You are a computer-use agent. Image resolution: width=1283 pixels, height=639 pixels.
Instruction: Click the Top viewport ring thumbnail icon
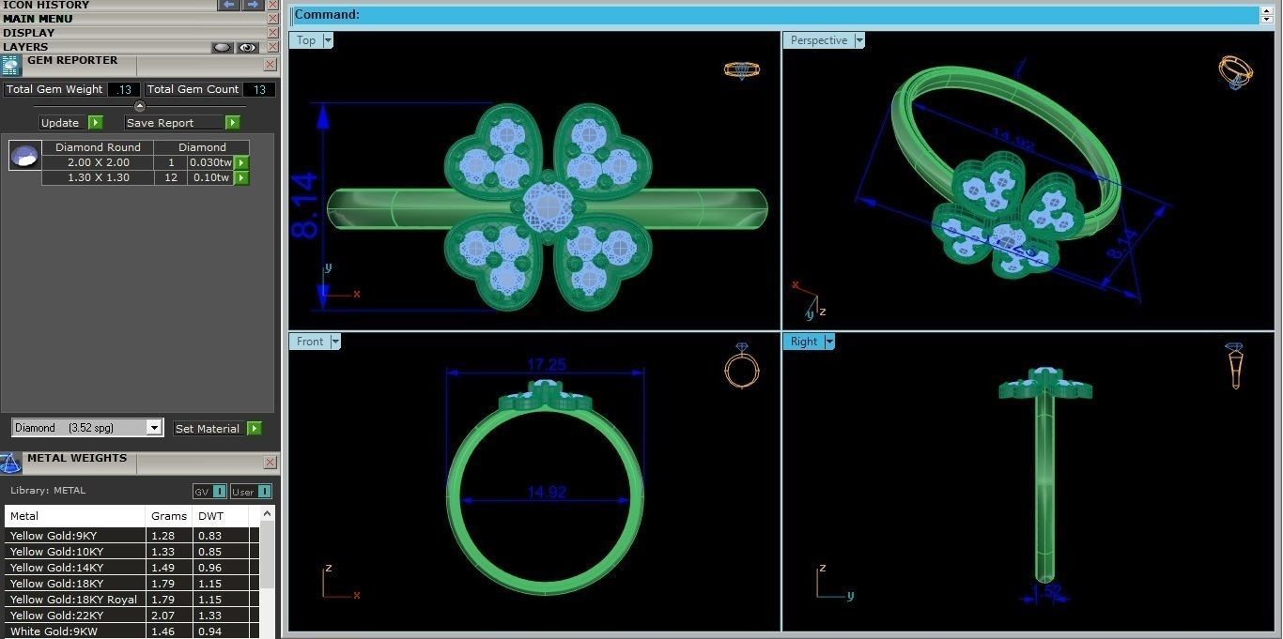click(741, 69)
